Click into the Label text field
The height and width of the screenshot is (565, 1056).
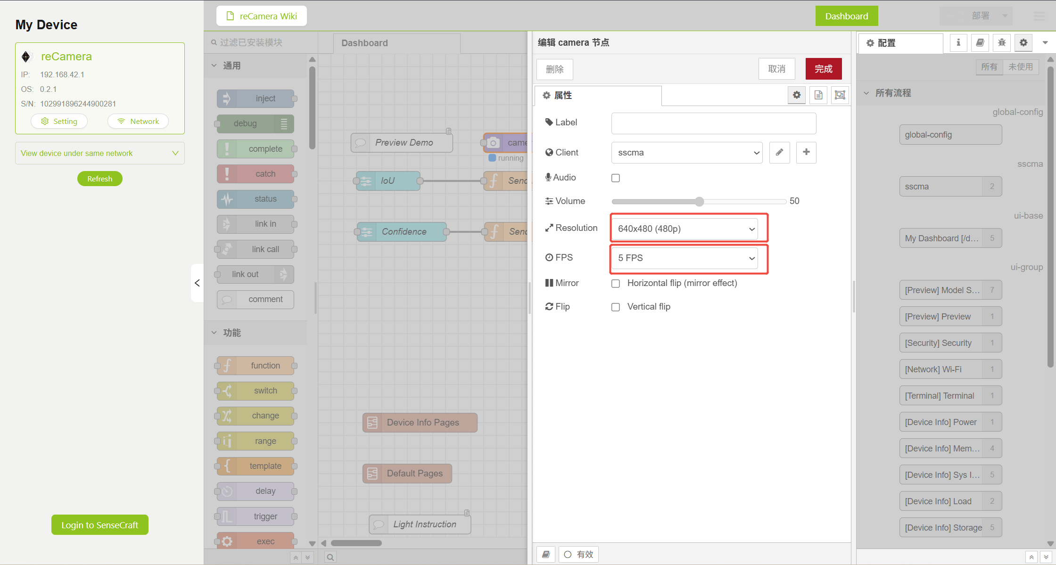pyautogui.click(x=713, y=123)
